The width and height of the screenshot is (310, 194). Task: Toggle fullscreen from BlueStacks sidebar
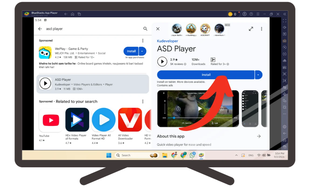(x=284, y=21)
